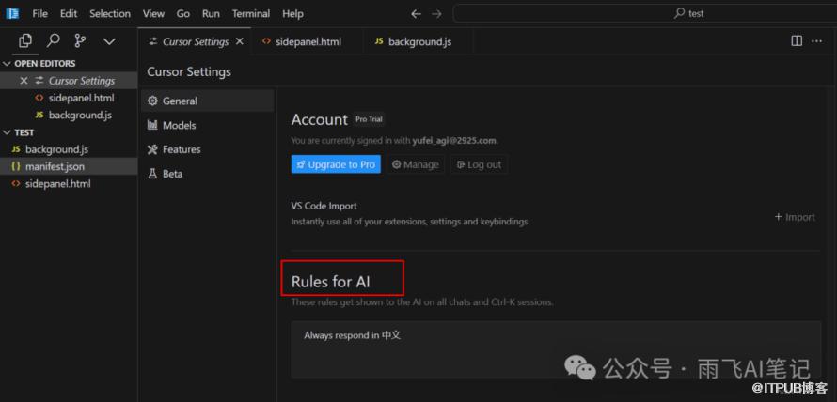Open the Source Control branch icon

click(81, 41)
